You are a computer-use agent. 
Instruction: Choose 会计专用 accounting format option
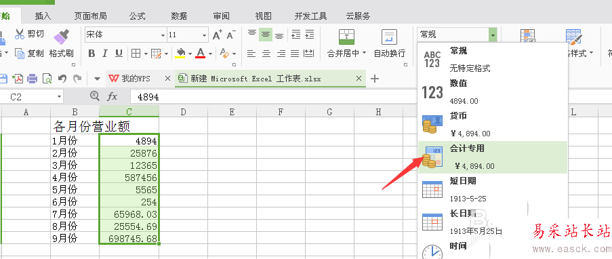tap(493, 157)
